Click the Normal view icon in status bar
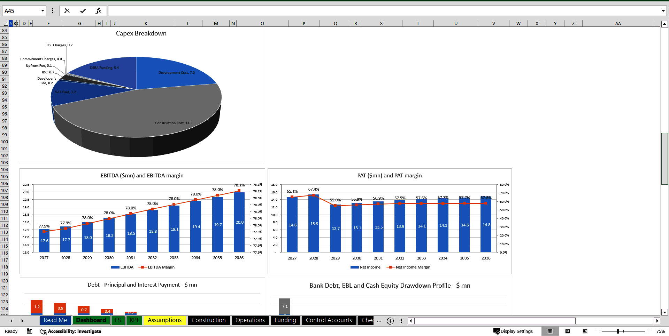 (550, 331)
